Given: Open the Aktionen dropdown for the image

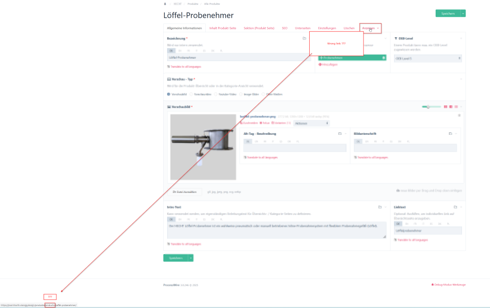Looking at the screenshot, I should pyautogui.click(x=312, y=123).
